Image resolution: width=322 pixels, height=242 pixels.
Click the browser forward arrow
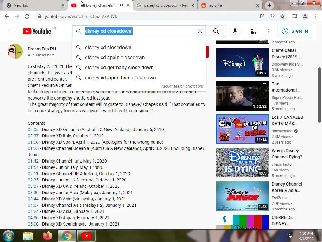tap(17, 16)
